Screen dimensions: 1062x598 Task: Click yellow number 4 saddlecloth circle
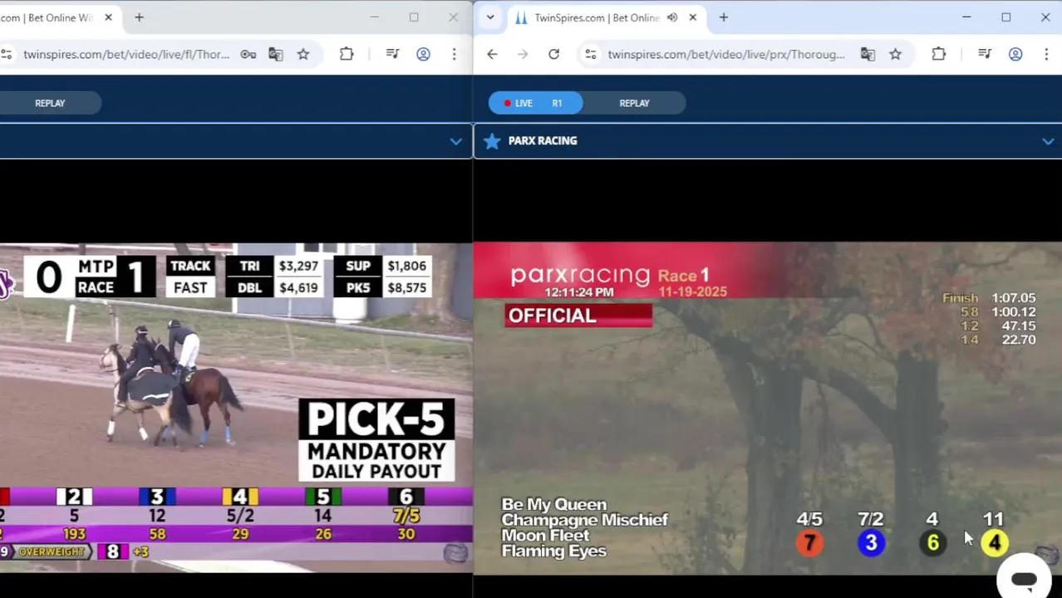[994, 543]
